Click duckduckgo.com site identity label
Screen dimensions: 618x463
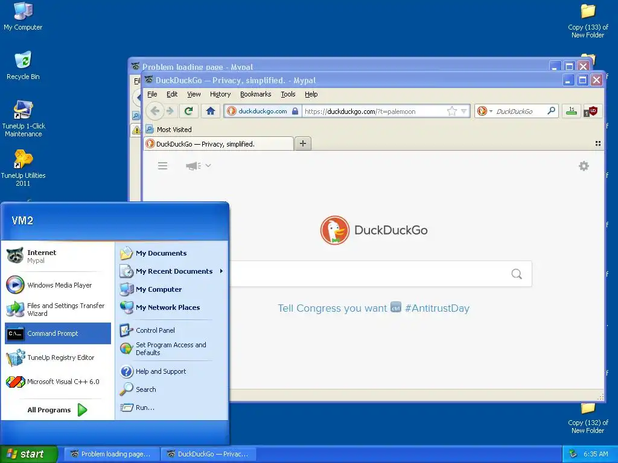click(x=262, y=111)
